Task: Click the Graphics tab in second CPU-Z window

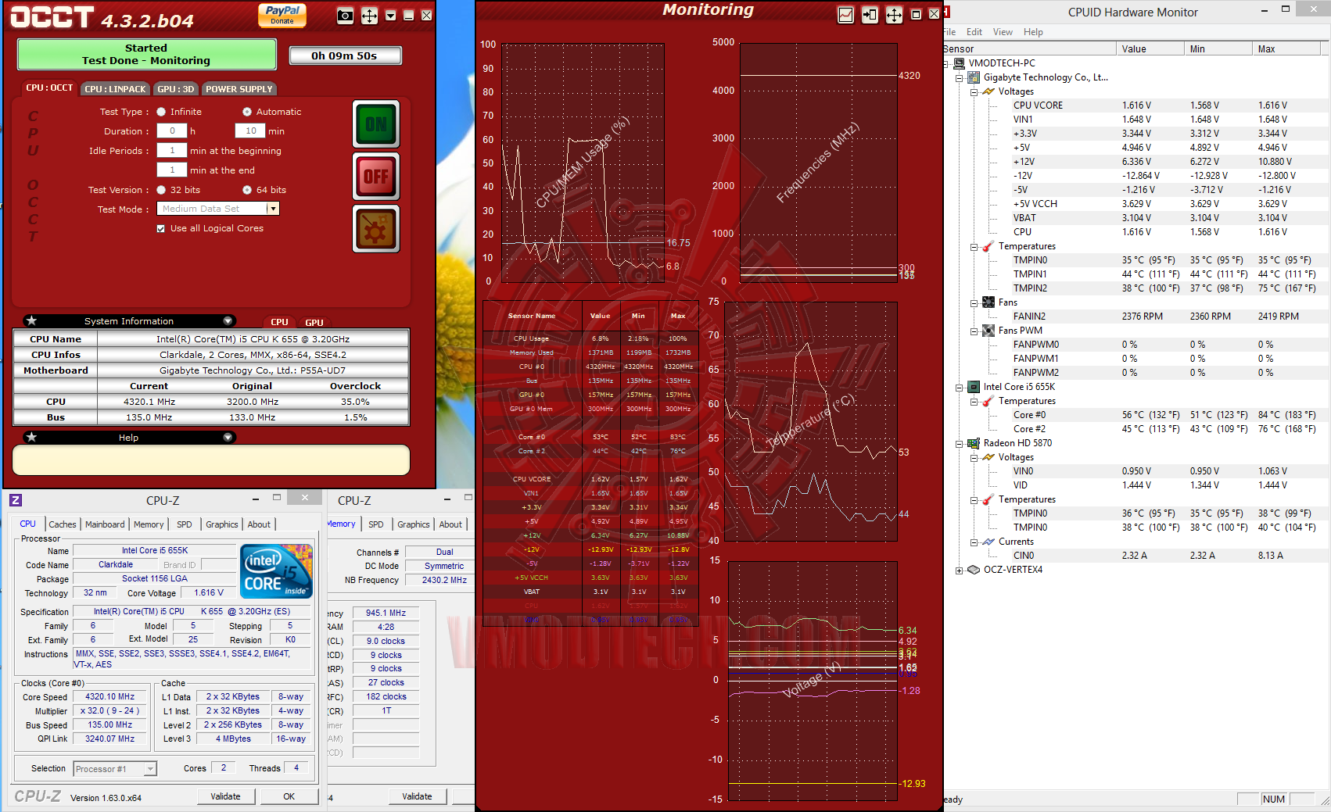Action: pyautogui.click(x=414, y=524)
